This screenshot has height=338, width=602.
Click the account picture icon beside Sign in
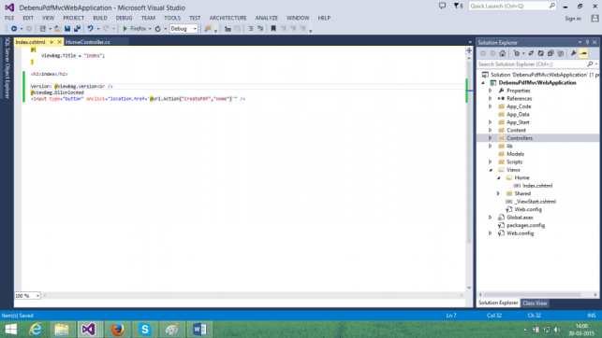click(595, 18)
